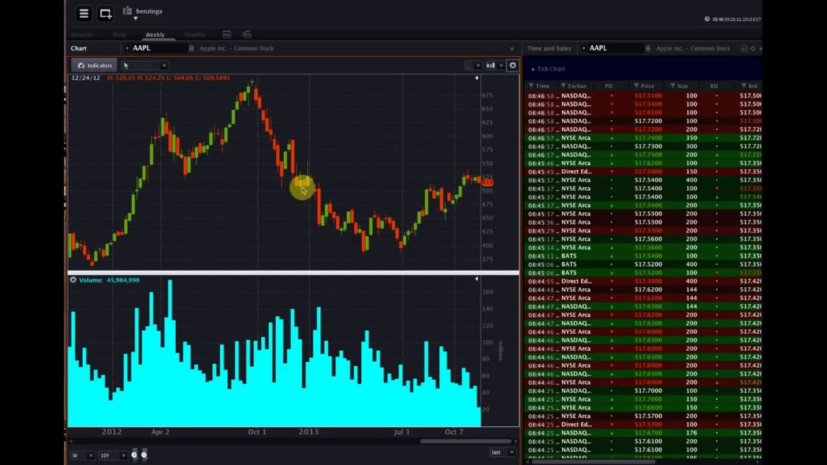
Task: Click the second layout icon beside tabs
Action: pos(247,34)
